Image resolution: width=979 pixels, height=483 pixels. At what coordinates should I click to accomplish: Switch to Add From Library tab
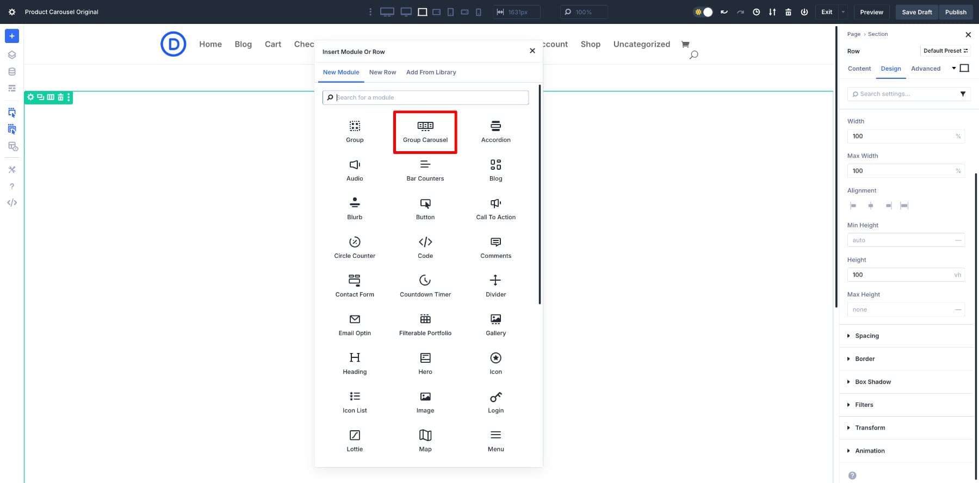[431, 72]
